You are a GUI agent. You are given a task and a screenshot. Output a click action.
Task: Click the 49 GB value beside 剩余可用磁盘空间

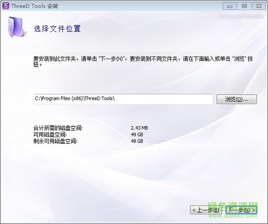click(x=137, y=141)
